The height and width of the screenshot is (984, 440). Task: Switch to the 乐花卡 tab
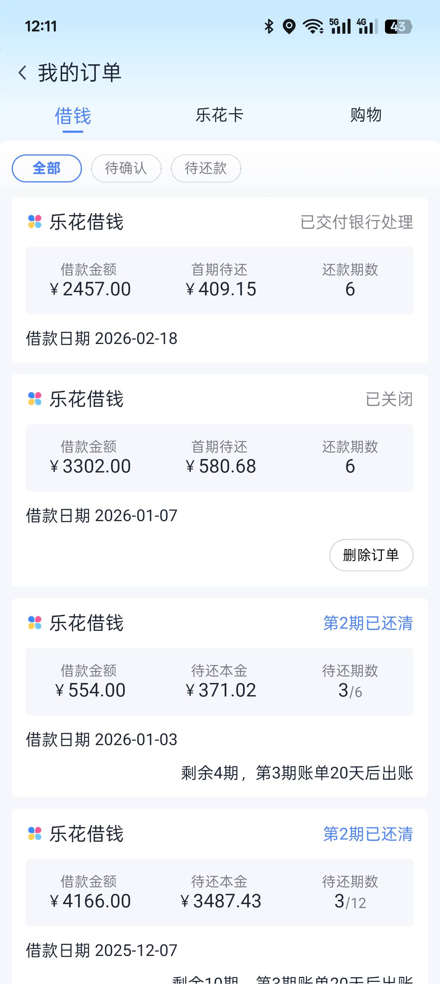[220, 115]
